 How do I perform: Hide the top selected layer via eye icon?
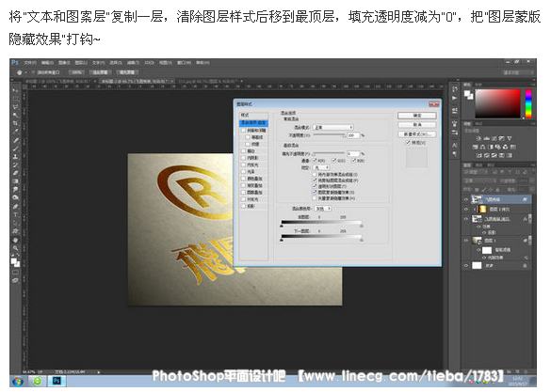[x=466, y=199]
